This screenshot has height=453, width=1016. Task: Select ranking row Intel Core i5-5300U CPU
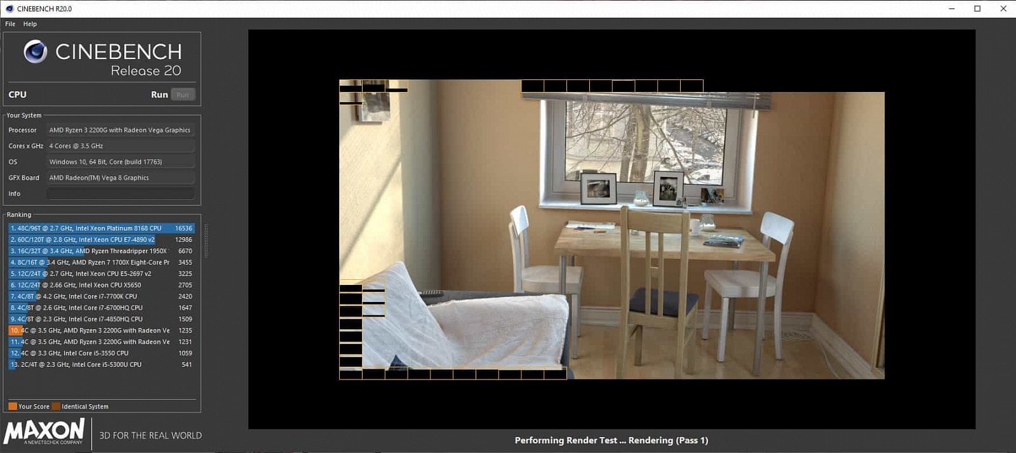(102, 365)
